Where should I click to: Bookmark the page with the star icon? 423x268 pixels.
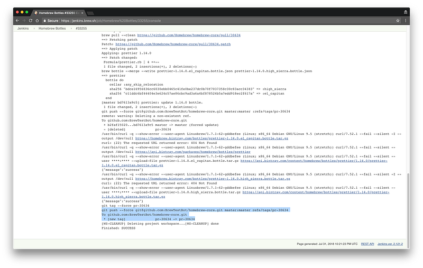(x=398, y=21)
